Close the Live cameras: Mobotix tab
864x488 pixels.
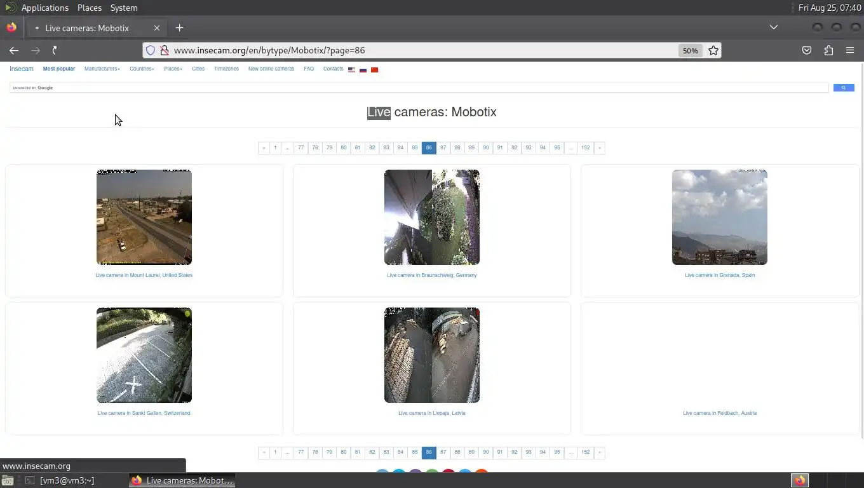157,28
